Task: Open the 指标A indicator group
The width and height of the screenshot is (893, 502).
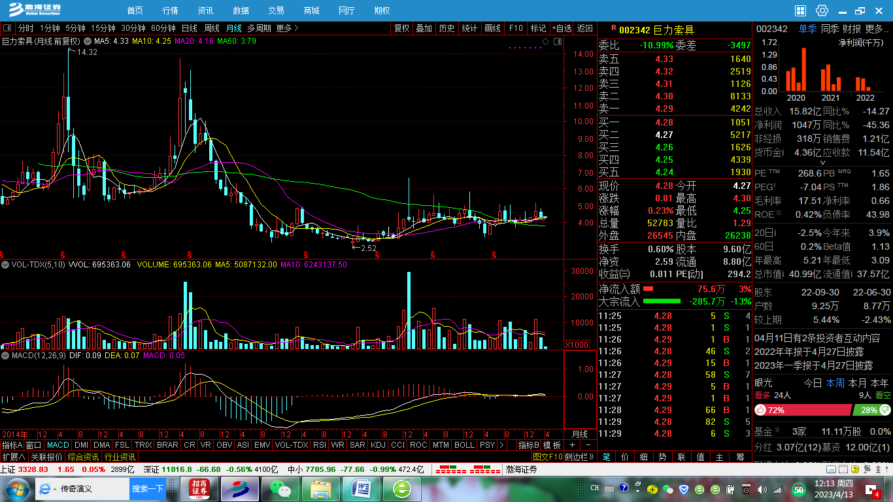Action: [x=12, y=445]
